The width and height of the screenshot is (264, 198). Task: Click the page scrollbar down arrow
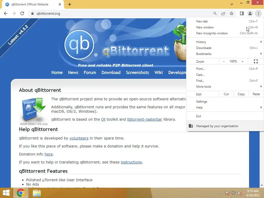(x=262, y=185)
